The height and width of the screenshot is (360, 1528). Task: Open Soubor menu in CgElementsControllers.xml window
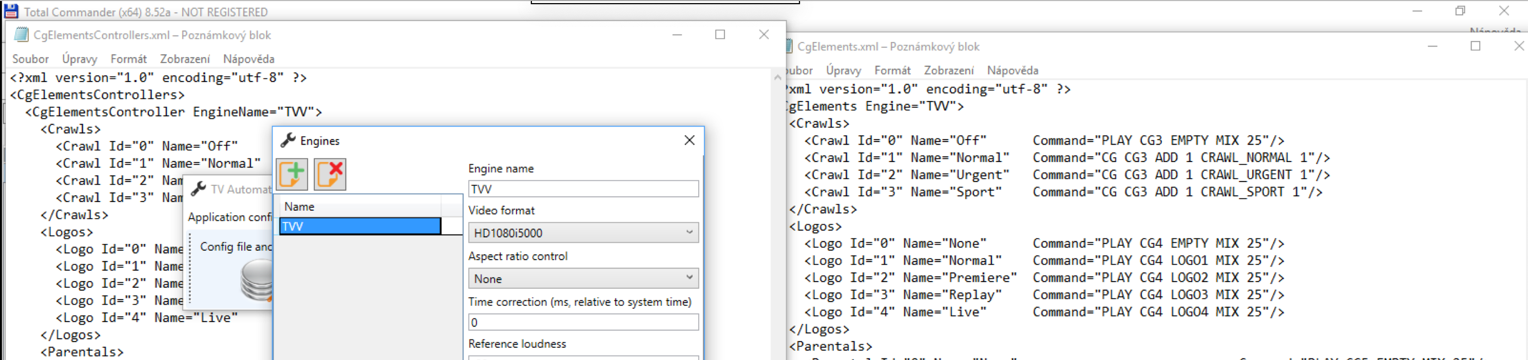pos(30,59)
